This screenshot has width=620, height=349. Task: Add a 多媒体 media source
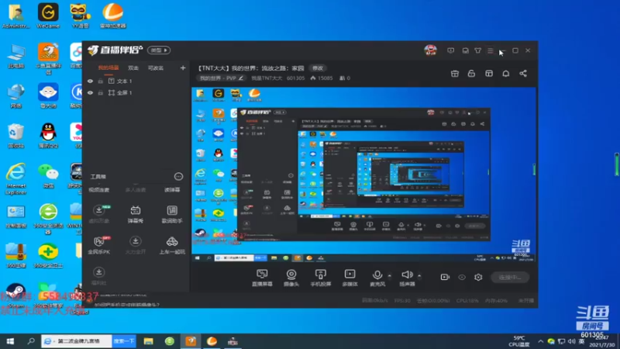[350, 278]
